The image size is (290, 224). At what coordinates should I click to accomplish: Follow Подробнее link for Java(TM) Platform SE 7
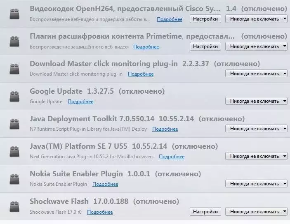[x=172, y=157]
